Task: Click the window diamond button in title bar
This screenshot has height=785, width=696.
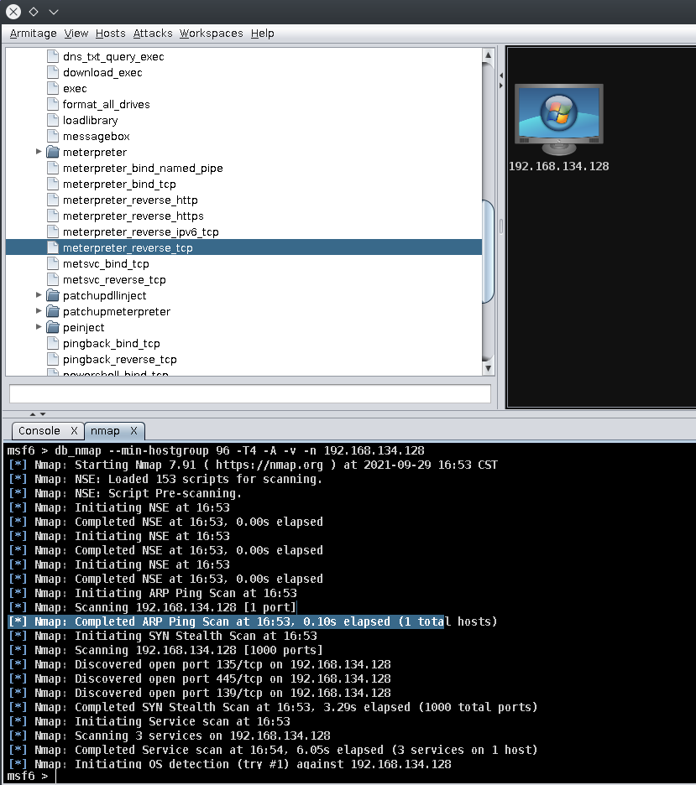Action: [x=34, y=12]
